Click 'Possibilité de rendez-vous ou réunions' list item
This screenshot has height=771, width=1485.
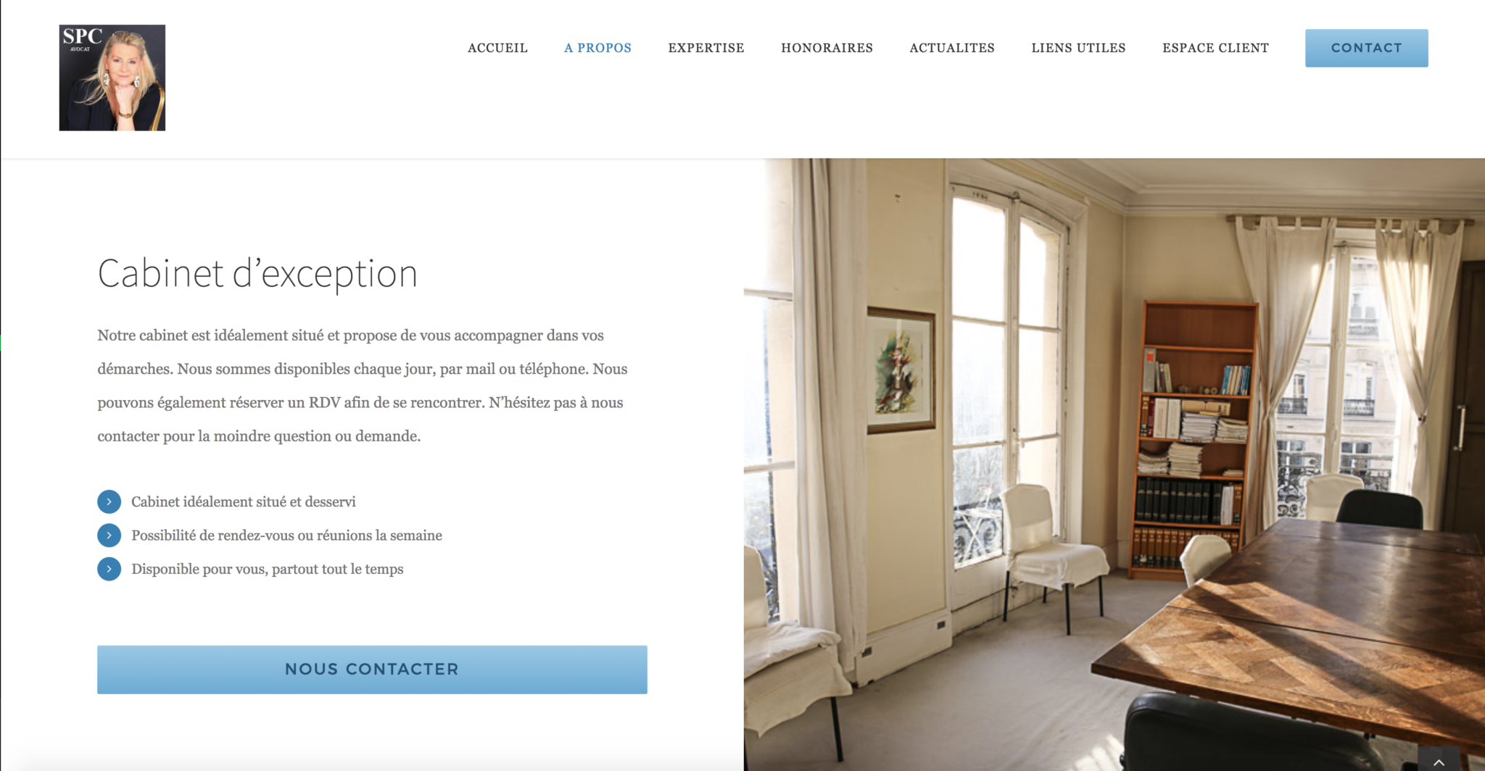[286, 535]
